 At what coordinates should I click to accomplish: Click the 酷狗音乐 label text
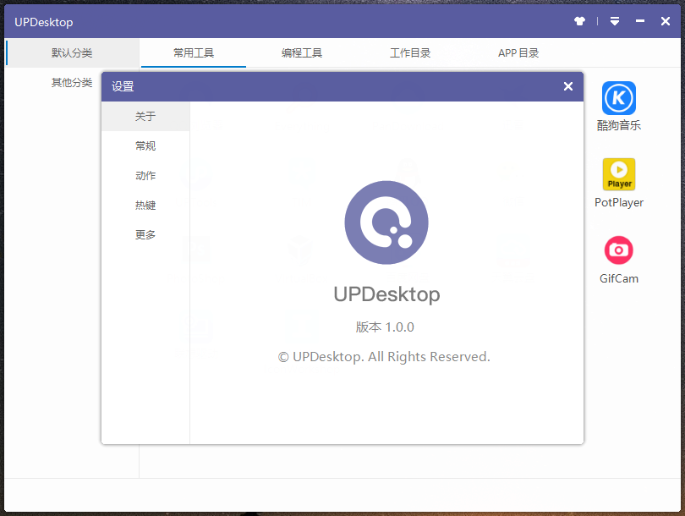(618, 125)
